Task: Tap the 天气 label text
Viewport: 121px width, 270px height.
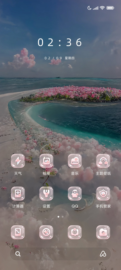Action: 18,173
